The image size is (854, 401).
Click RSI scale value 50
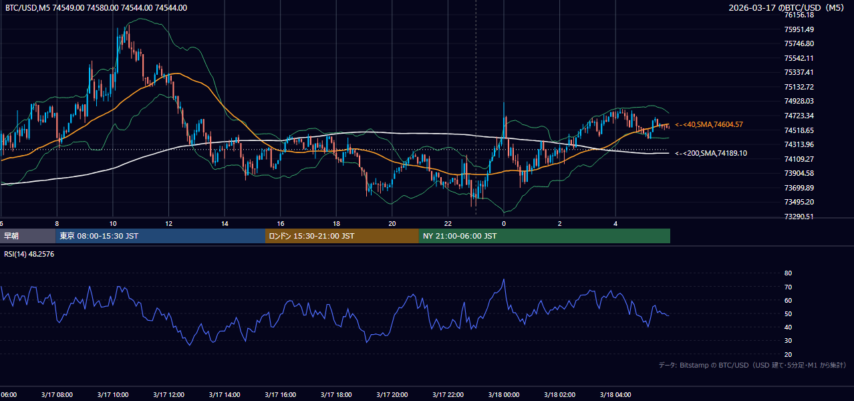click(x=789, y=314)
